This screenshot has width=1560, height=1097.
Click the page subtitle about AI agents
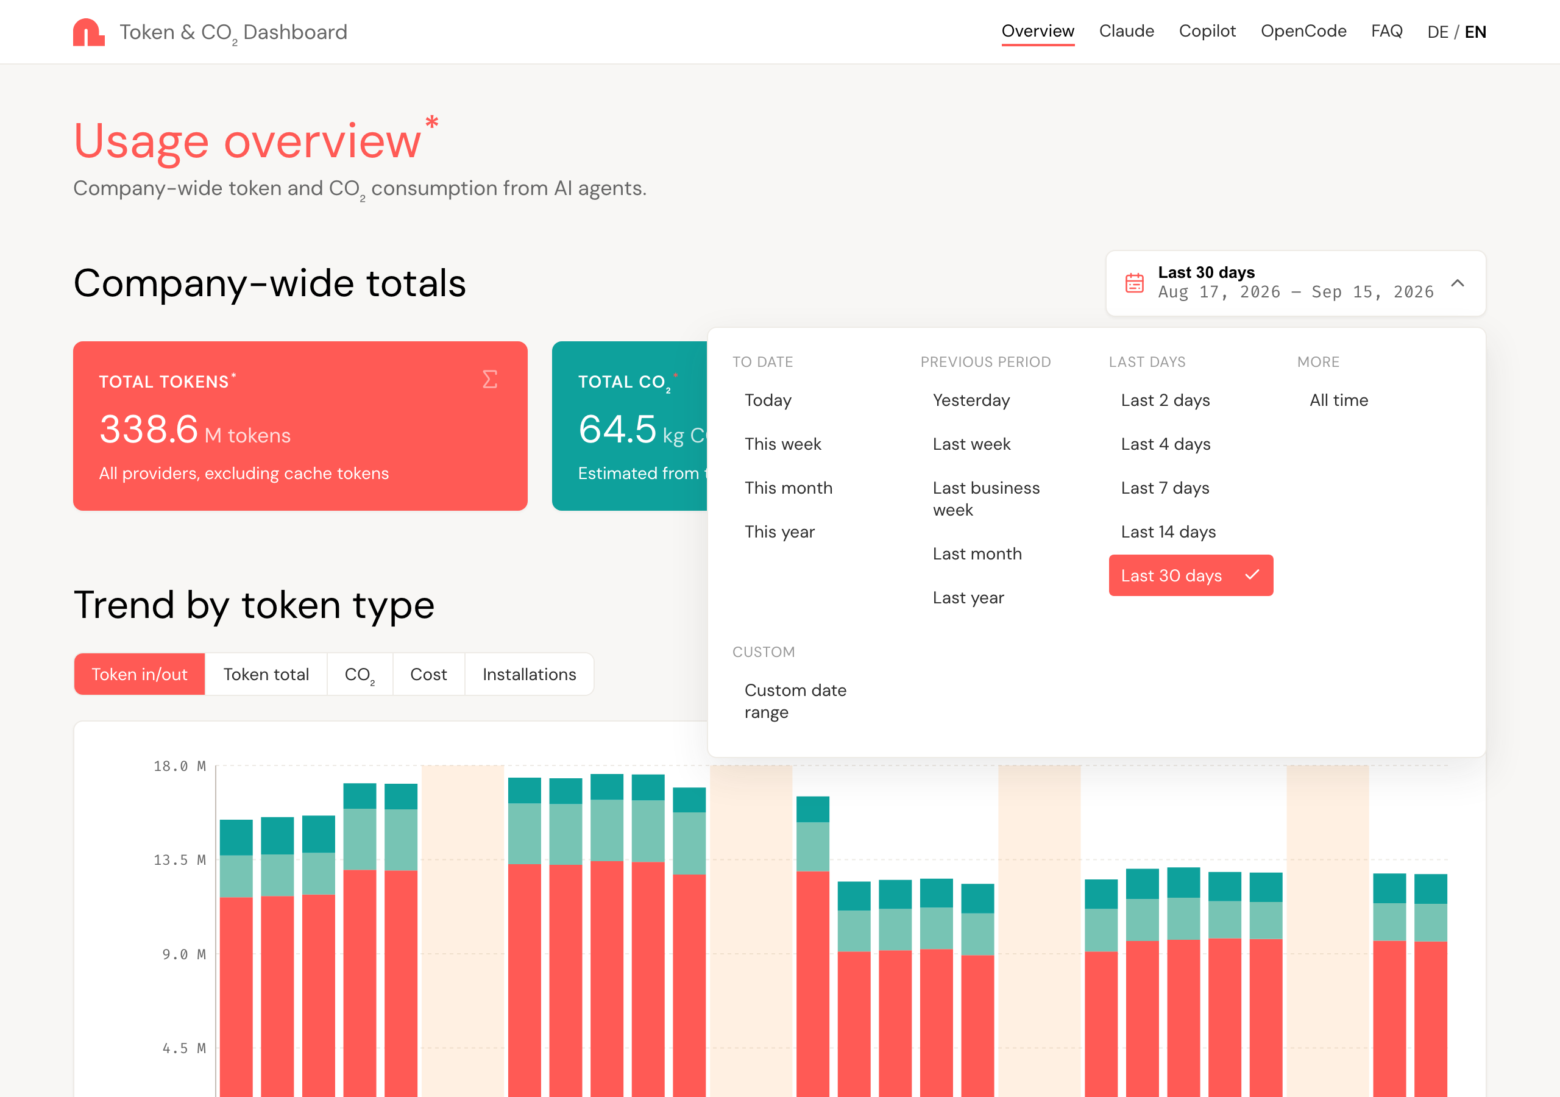tap(360, 189)
